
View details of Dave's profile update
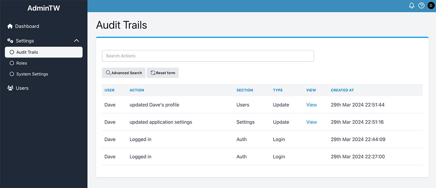311,105
